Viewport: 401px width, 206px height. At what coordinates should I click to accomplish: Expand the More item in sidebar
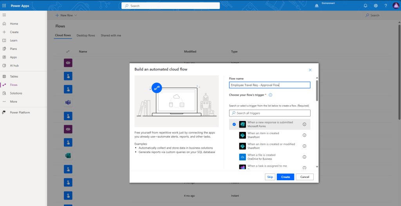click(14, 101)
